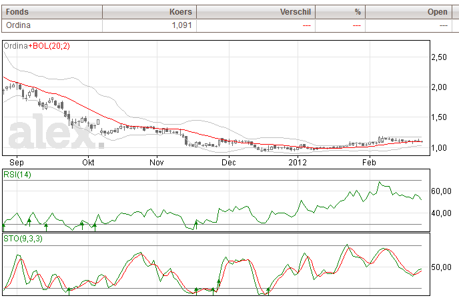Select the Koers value 1,091
The height and width of the screenshot is (300, 459).
181,25
